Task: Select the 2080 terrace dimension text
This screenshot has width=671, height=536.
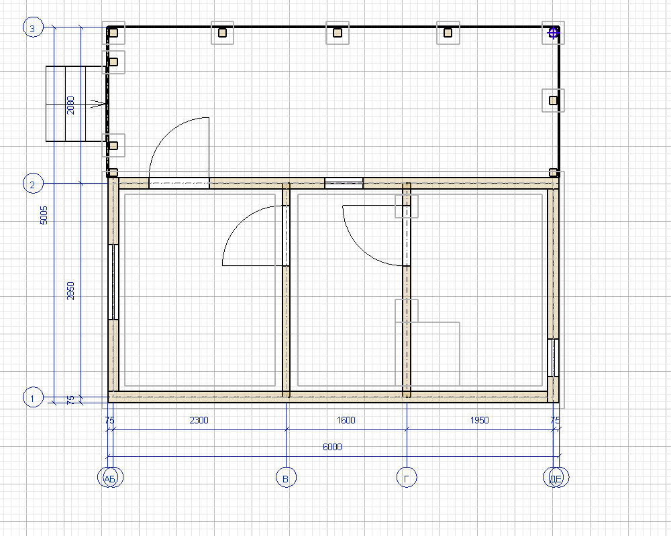Action: 71,105
